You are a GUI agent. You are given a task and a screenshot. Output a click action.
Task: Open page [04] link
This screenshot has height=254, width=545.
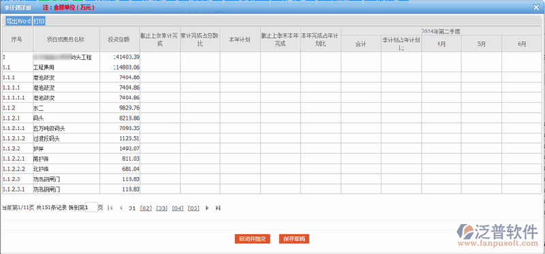pyautogui.click(x=178, y=208)
